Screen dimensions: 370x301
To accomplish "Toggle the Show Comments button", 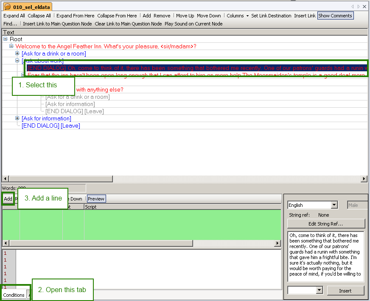I will (335, 16).
